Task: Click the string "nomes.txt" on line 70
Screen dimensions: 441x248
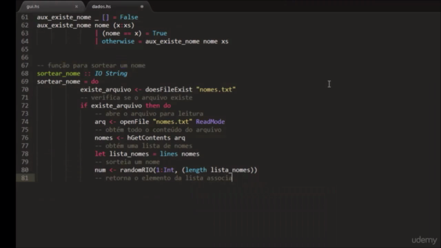Action: pos(216,90)
